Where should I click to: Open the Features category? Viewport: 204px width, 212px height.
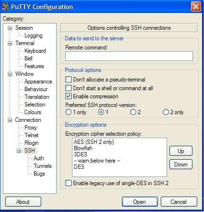point(34,66)
